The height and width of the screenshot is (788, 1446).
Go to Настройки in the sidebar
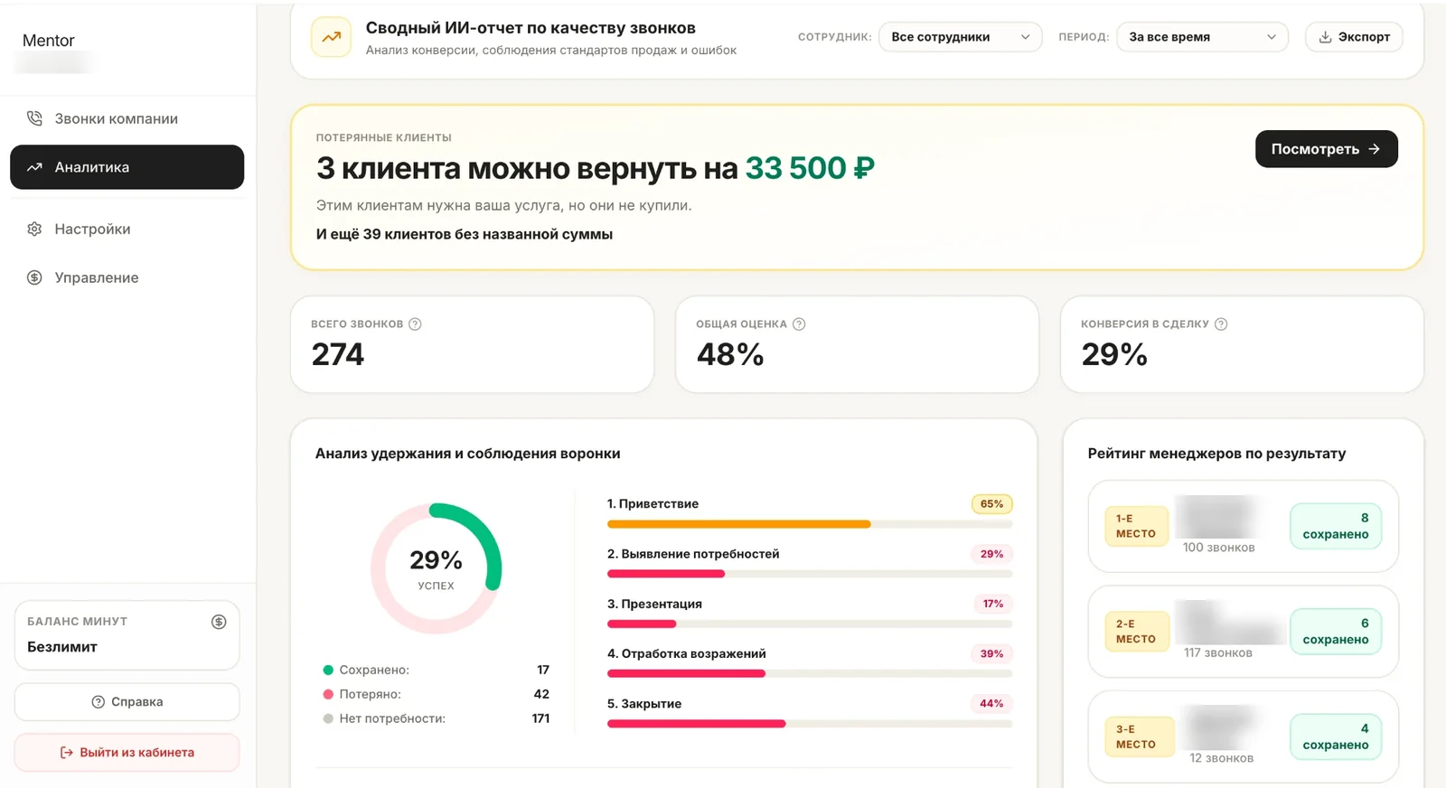[x=127, y=229]
